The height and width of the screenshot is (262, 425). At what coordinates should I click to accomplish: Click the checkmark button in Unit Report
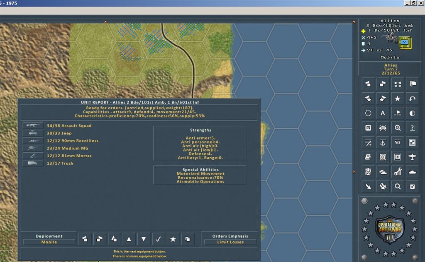(x=158, y=239)
